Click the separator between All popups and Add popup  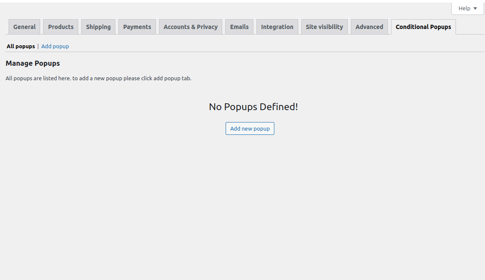[x=37, y=46]
